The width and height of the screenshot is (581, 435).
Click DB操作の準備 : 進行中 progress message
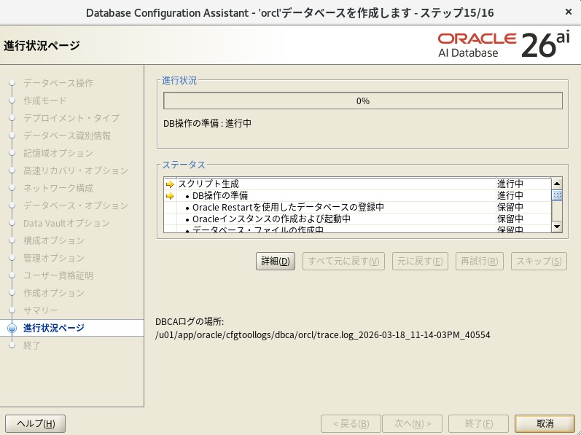coord(207,123)
